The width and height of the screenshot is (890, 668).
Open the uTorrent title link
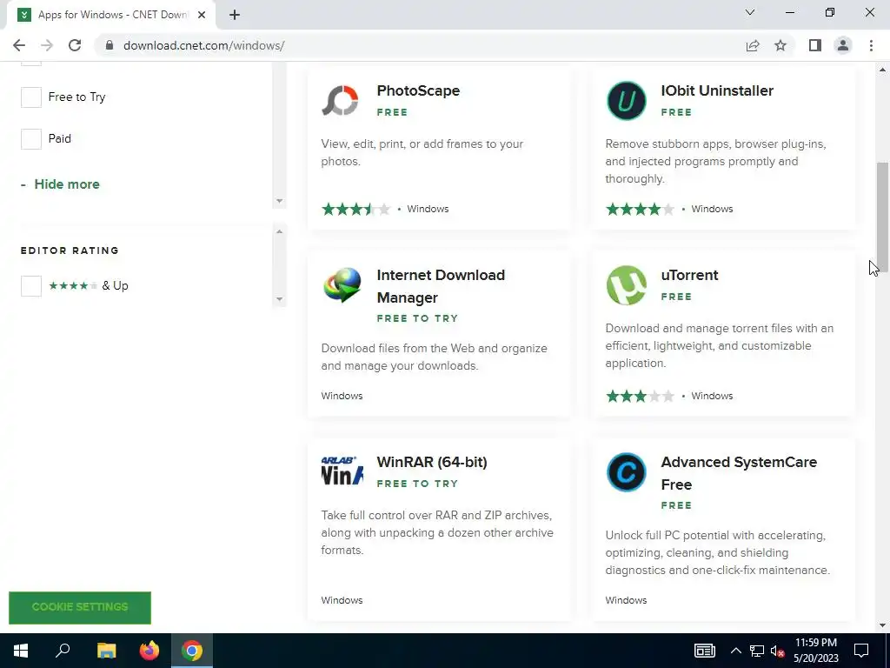(689, 275)
